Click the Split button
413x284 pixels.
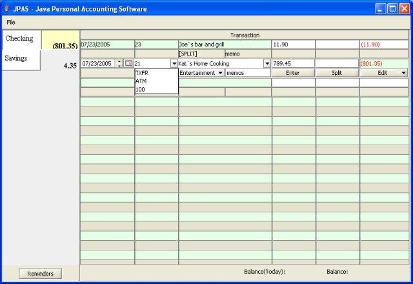point(337,73)
